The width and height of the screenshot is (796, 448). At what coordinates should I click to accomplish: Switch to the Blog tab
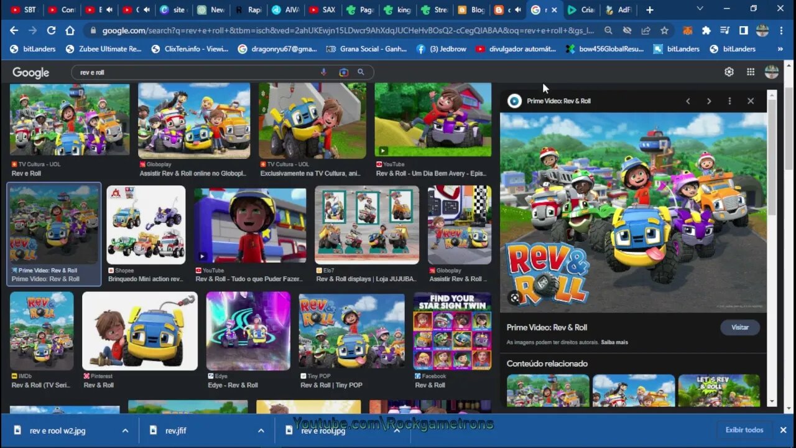[x=472, y=10]
